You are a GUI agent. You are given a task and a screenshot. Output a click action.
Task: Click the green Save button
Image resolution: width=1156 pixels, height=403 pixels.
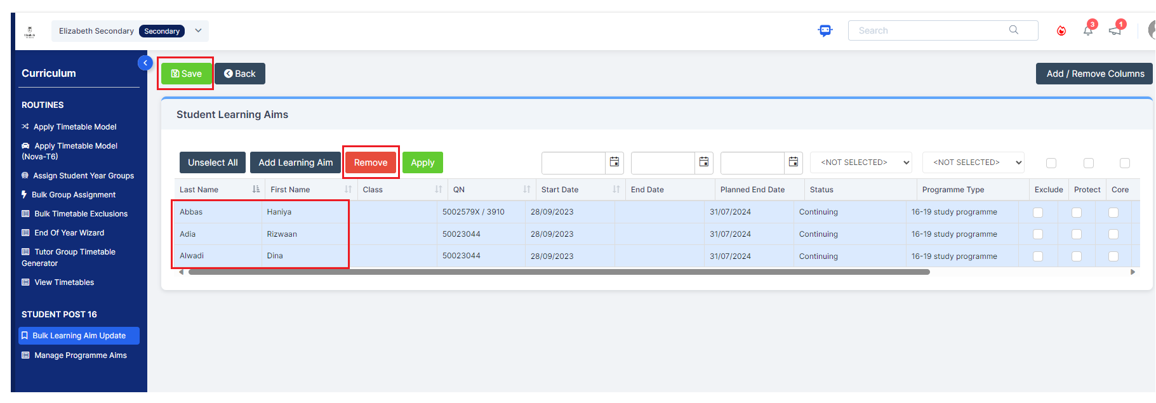(x=186, y=74)
